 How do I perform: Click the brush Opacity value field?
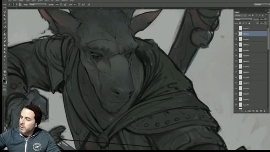click(57, 5)
